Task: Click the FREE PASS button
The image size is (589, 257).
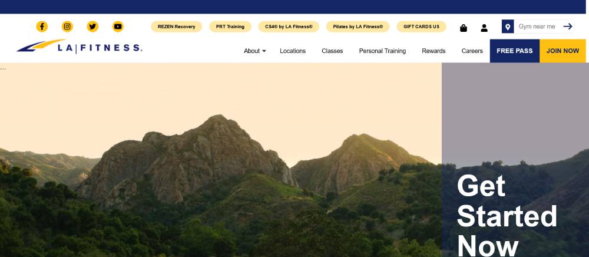Action: pos(515,51)
